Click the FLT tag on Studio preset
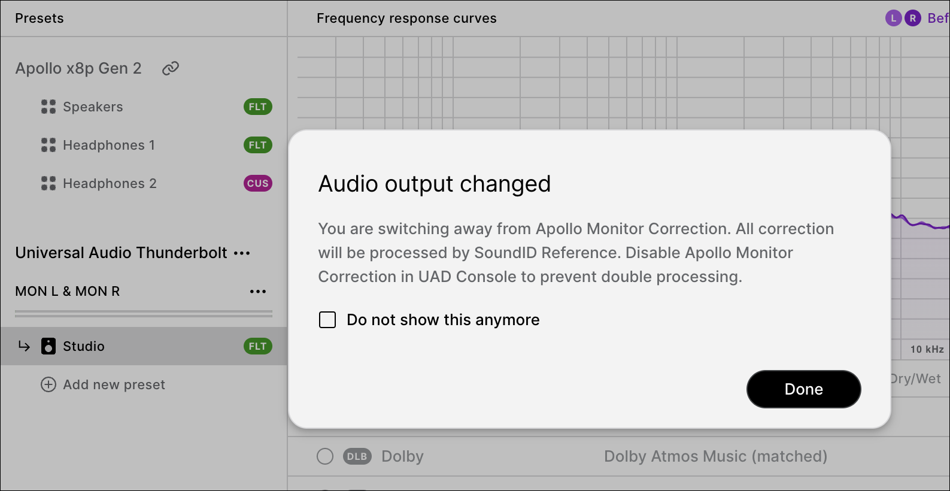Viewport: 950px width, 491px height. tap(257, 346)
